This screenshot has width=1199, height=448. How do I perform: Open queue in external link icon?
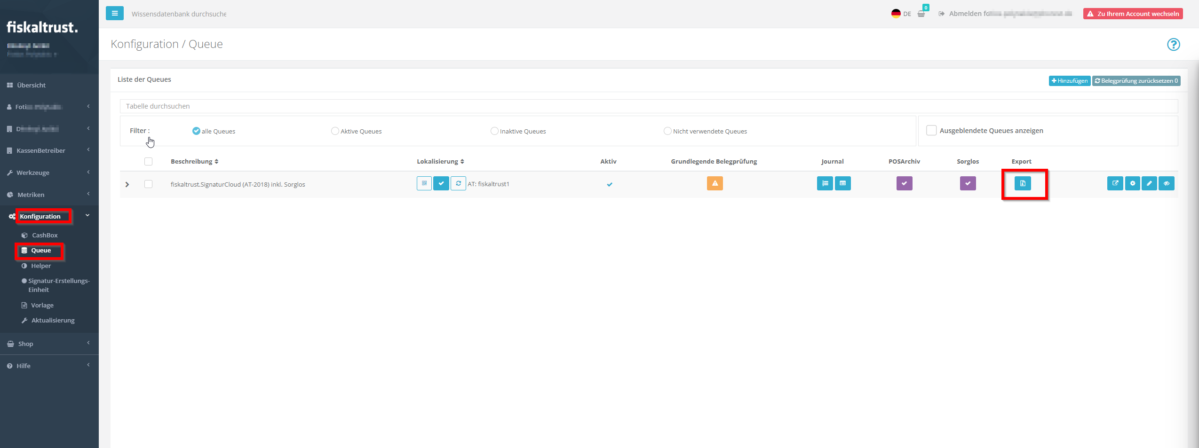pos(1115,183)
